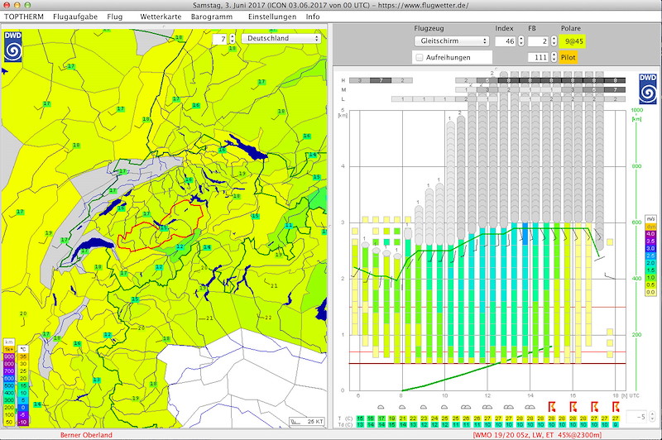The height and width of the screenshot is (440, 662).
Task: Click the 2.0 m/s climb legend swatch
Action: [650, 263]
